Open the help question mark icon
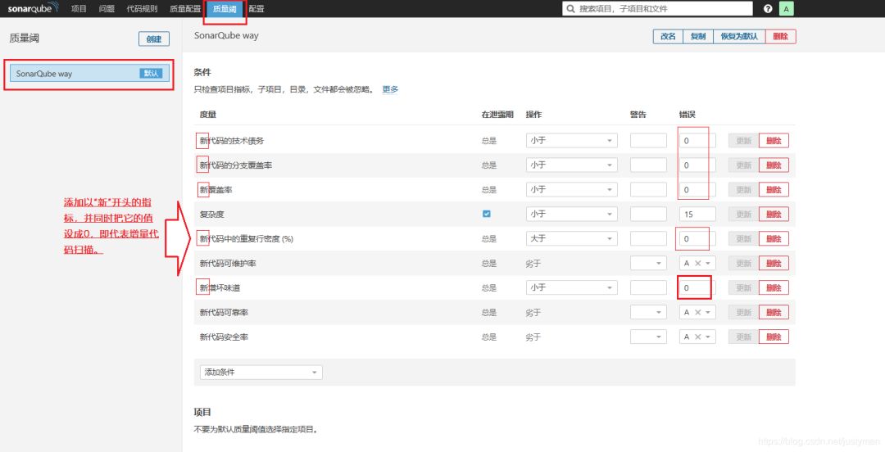Screen dimensions: 885x452 point(768,9)
